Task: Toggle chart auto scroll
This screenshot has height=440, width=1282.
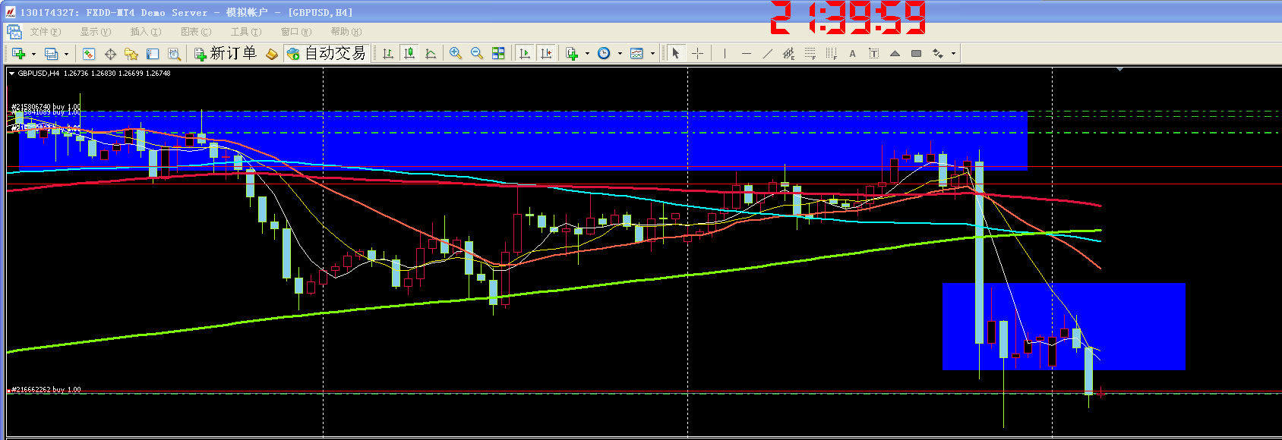Action: coord(524,53)
